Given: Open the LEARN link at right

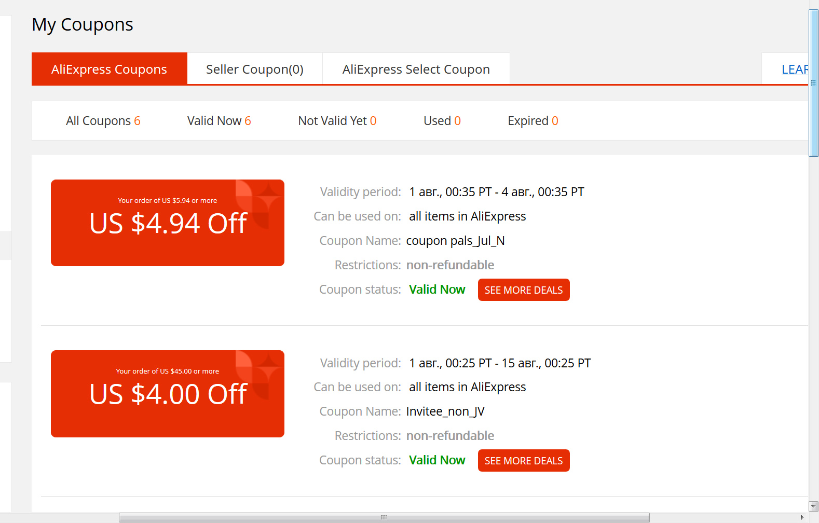Looking at the screenshot, I should tap(795, 69).
